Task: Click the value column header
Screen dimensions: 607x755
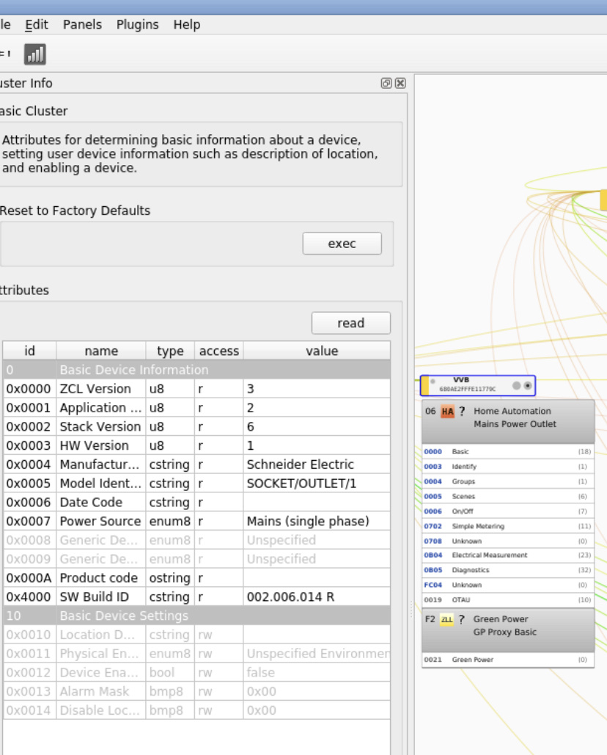Action: click(x=322, y=351)
